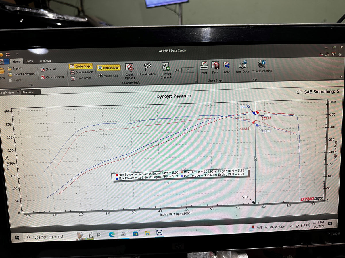Open the quick access toolbar dropdown

[x=17, y=54]
